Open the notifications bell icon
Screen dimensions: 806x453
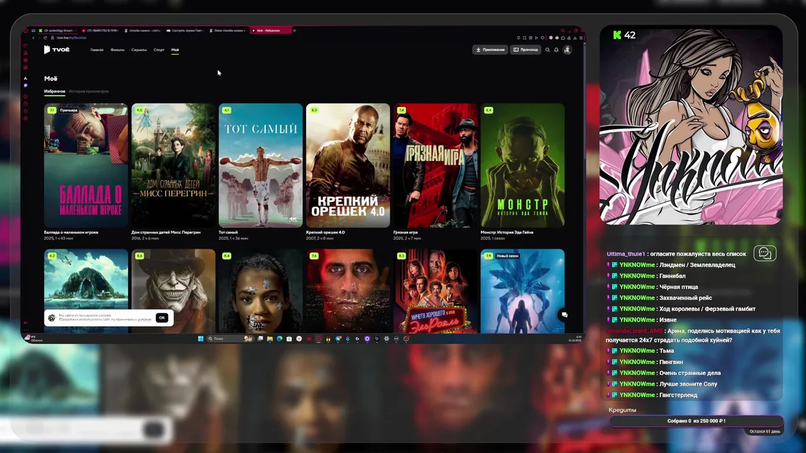(x=556, y=50)
